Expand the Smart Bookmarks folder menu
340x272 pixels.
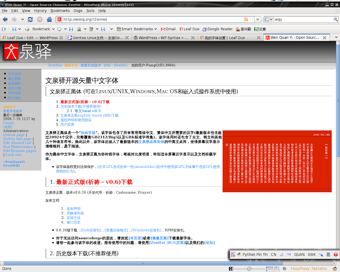tap(136, 29)
